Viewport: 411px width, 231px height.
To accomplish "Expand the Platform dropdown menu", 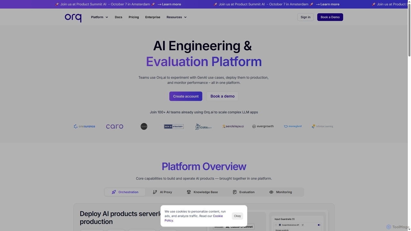I will (x=100, y=17).
